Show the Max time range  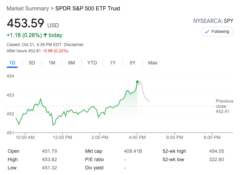[153, 63]
